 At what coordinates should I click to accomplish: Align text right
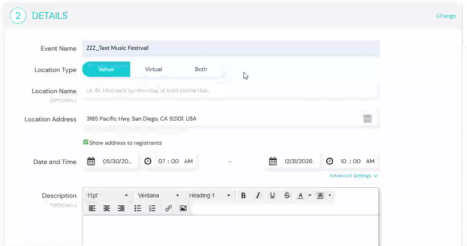point(121,208)
